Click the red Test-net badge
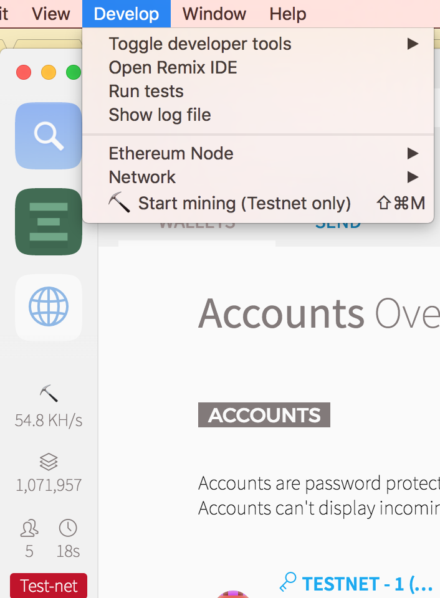This screenshot has height=598, width=440. click(x=49, y=586)
